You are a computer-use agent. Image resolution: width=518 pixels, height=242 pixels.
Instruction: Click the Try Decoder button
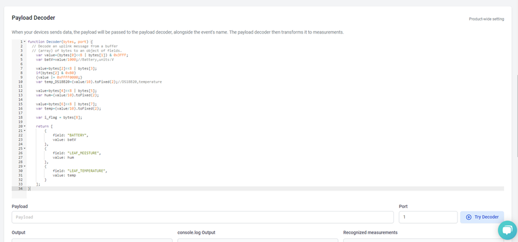click(482, 217)
